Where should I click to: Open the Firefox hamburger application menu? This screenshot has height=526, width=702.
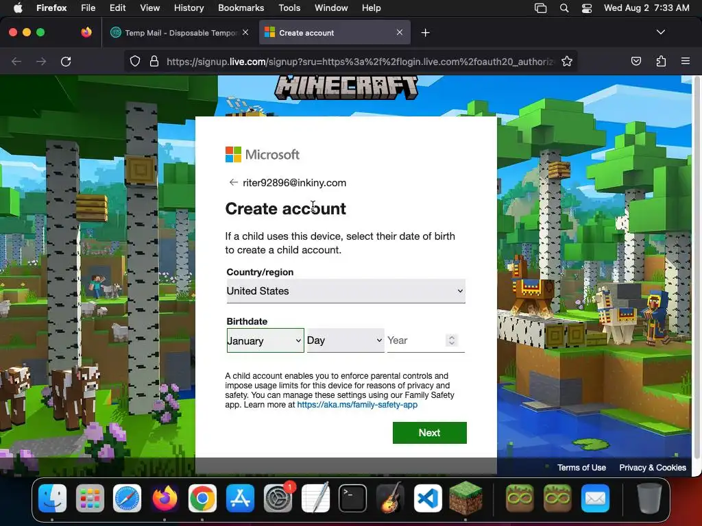coord(686,61)
